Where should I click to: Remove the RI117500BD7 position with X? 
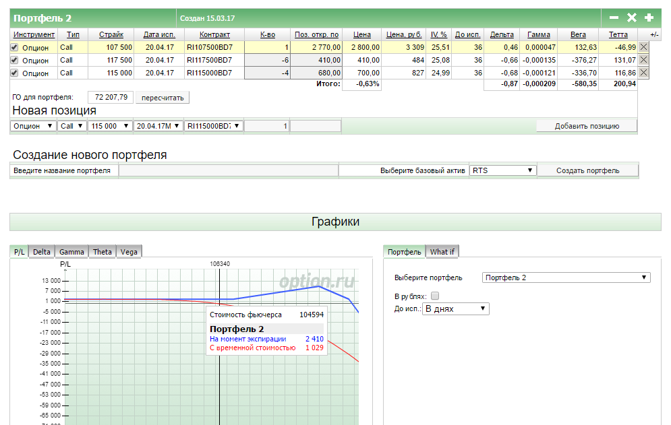[643, 60]
